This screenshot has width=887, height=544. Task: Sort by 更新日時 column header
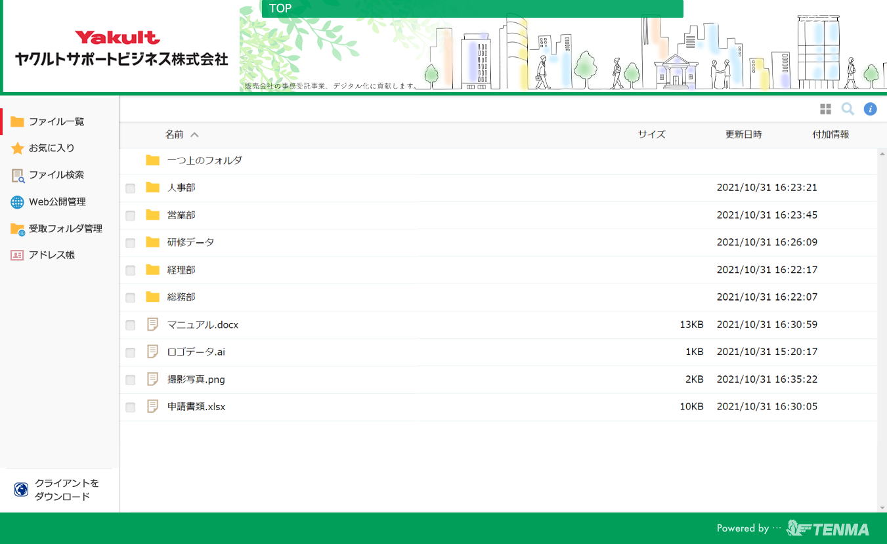pyautogui.click(x=743, y=135)
